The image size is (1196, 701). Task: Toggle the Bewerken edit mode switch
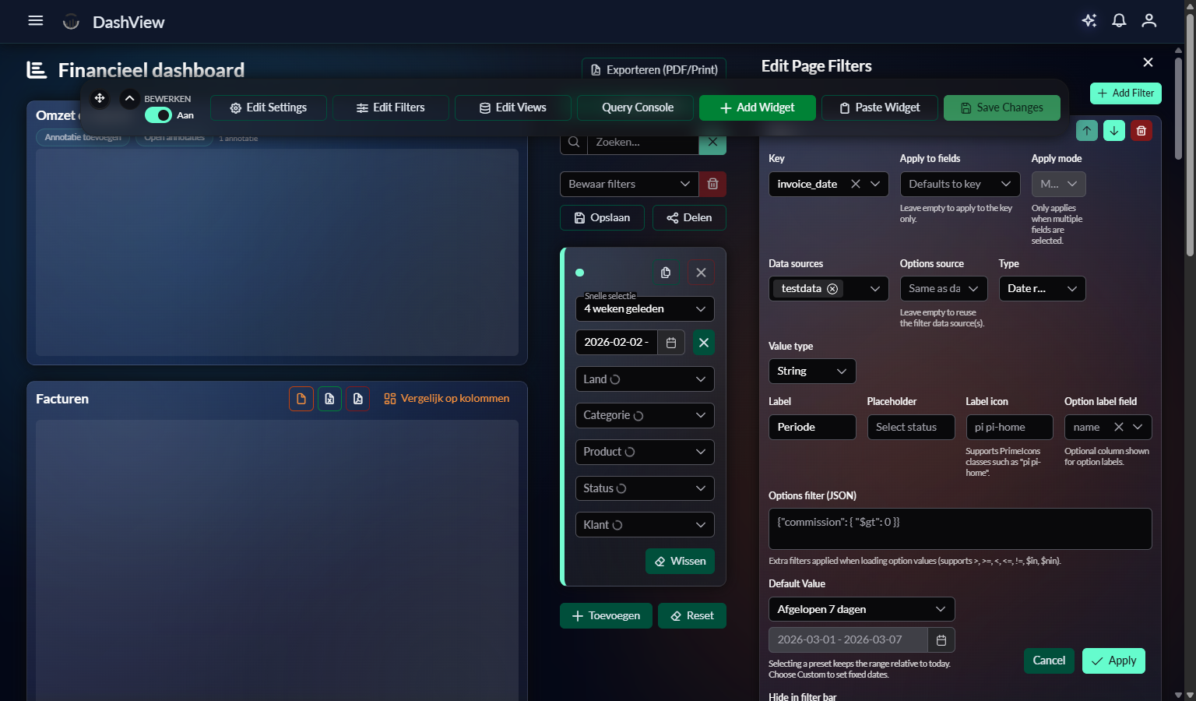coord(158,115)
